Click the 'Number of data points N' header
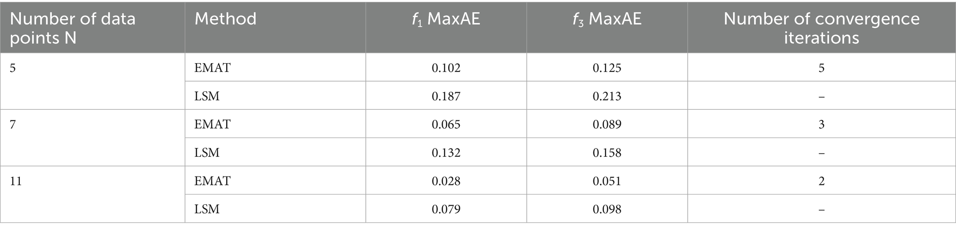This screenshot has width=956, height=231. 93,28
